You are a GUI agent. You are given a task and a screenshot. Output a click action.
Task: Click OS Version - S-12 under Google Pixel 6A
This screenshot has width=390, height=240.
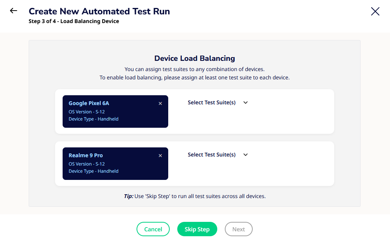[86, 111]
